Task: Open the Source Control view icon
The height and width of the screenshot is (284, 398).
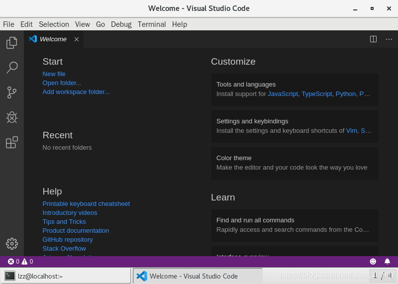Action: point(11,93)
